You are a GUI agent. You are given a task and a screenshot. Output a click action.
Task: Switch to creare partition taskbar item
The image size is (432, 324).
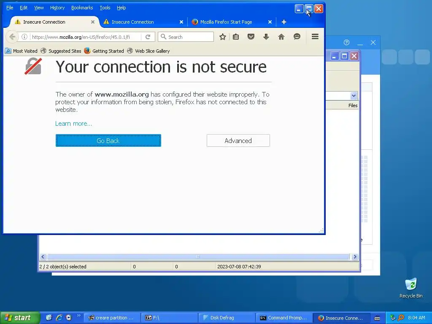click(111, 318)
